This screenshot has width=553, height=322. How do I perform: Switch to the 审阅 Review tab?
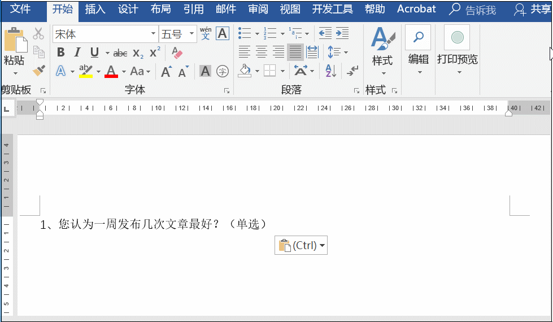(258, 9)
